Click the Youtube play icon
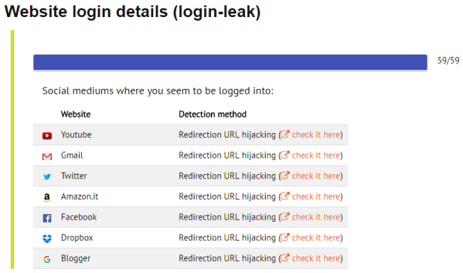Screen dimensions: 463x273 click(47, 136)
